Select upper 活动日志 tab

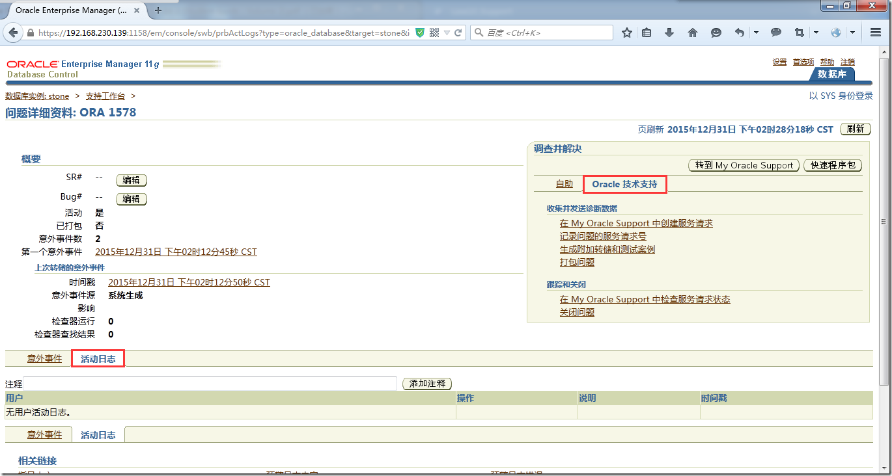click(x=98, y=358)
